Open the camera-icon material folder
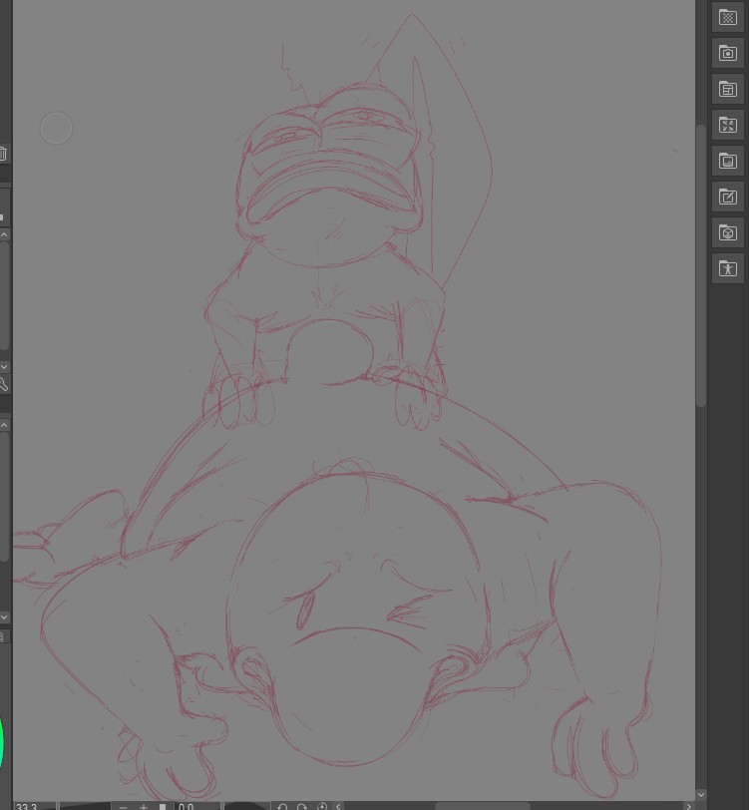The image size is (749, 810). (728, 53)
